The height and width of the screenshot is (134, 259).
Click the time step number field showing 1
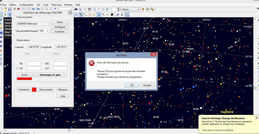pos(114,9)
